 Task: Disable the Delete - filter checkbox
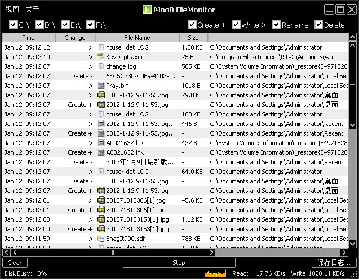[x=318, y=25]
